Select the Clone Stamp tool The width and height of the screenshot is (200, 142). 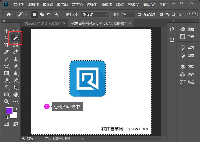pos(16,59)
